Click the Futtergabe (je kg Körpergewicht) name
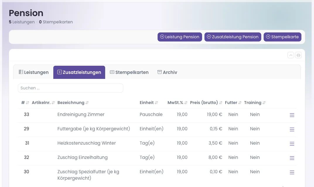 pyautogui.click(x=94, y=129)
